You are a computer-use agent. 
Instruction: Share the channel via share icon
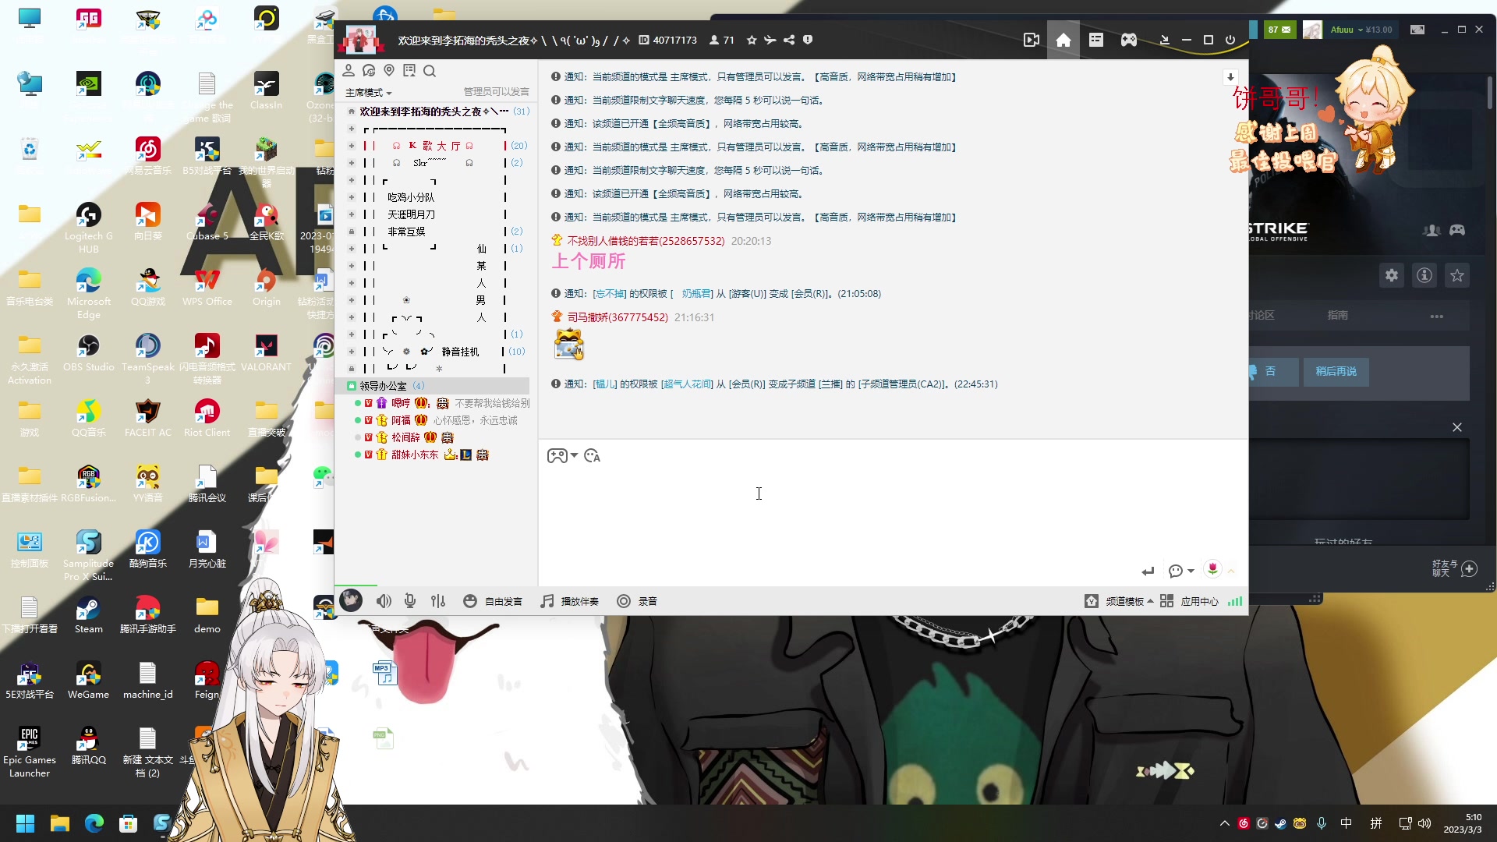pos(789,40)
